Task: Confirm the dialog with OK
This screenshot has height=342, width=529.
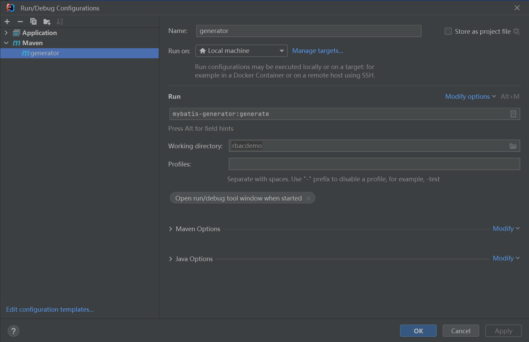Action: pyautogui.click(x=418, y=331)
